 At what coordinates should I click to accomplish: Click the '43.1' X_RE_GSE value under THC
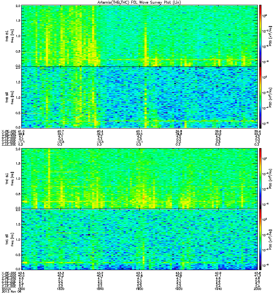(139, 273)
